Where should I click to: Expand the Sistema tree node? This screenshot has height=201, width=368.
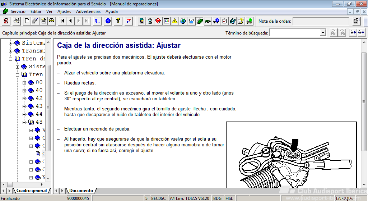[x=10, y=43]
